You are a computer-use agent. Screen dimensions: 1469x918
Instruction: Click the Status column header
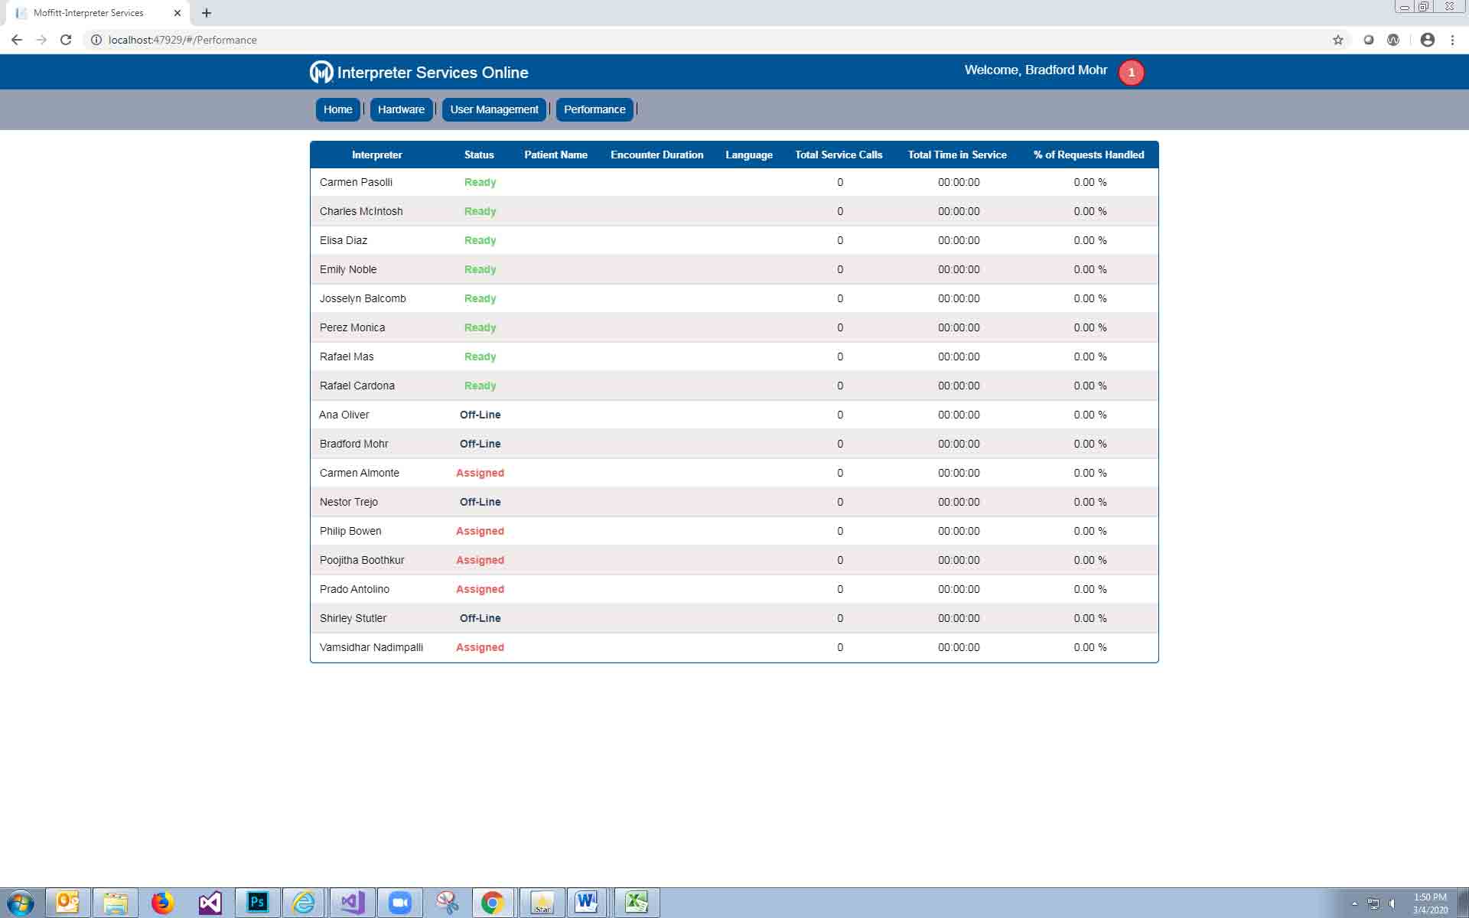[x=479, y=155]
